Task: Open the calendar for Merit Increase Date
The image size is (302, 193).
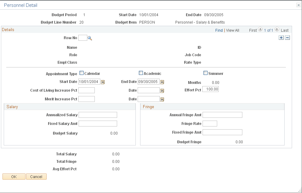Action: (162, 99)
